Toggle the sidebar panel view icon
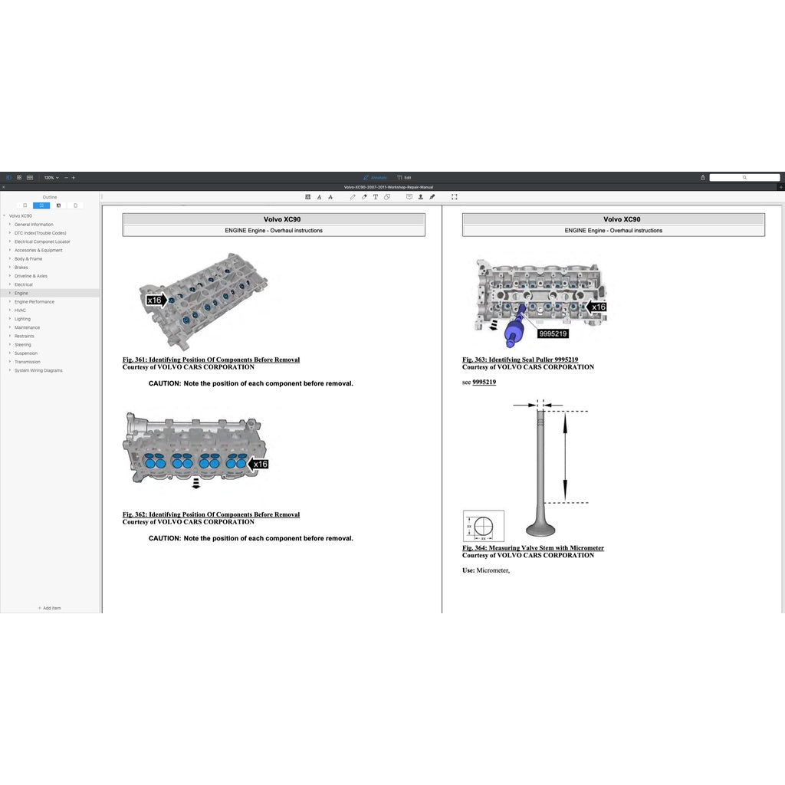 pyautogui.click(x=8, y=177)
